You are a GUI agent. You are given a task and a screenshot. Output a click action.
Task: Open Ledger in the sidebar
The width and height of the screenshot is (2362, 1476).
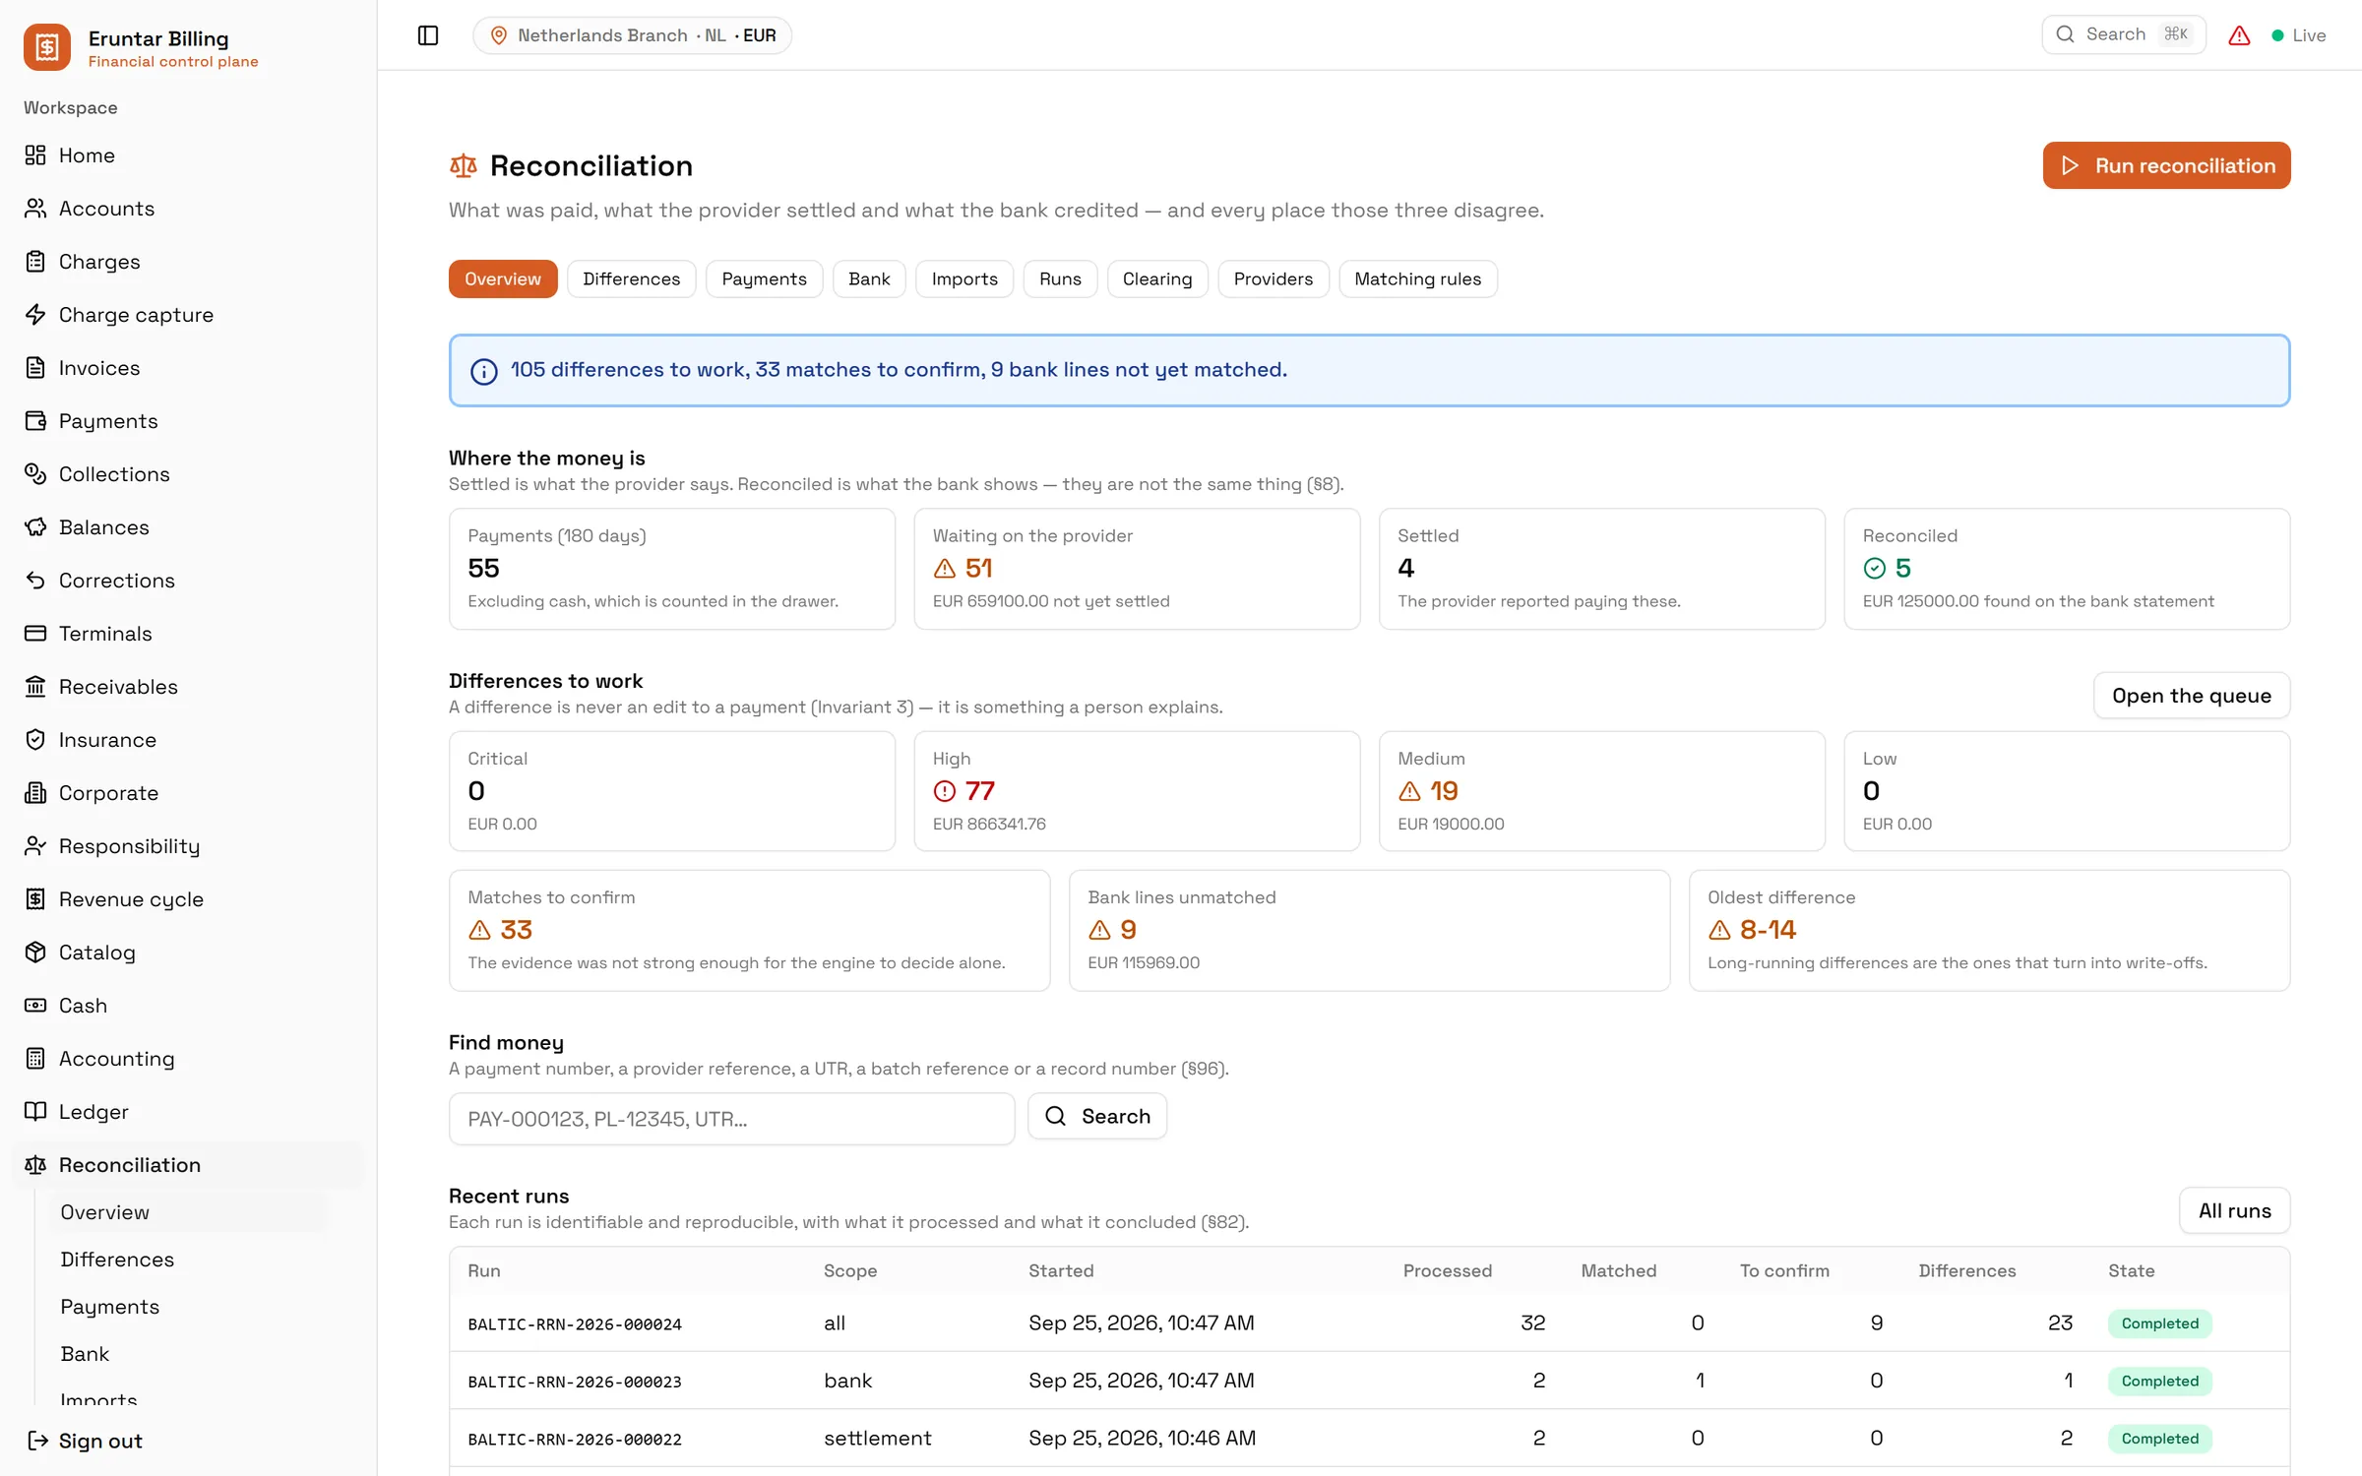[187, 1112]
